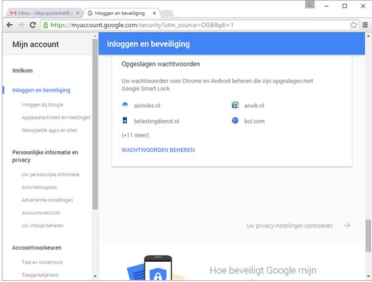Screen dimensions: 372x282
Task: Click the Hoe beveiligt Google mijn heading
Action: [x=263, y=270]
